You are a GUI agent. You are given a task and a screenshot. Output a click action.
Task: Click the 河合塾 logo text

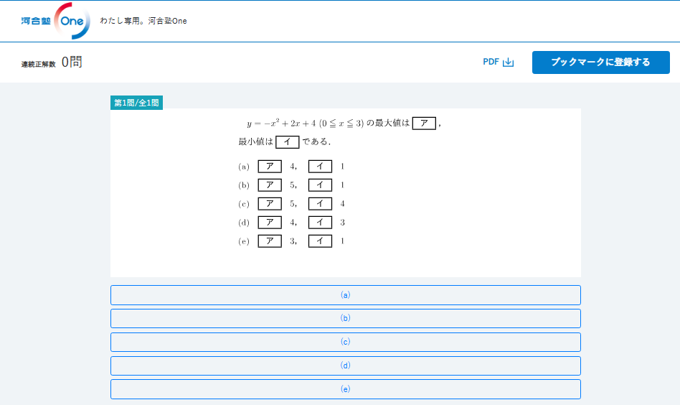(x=36, y=22)
